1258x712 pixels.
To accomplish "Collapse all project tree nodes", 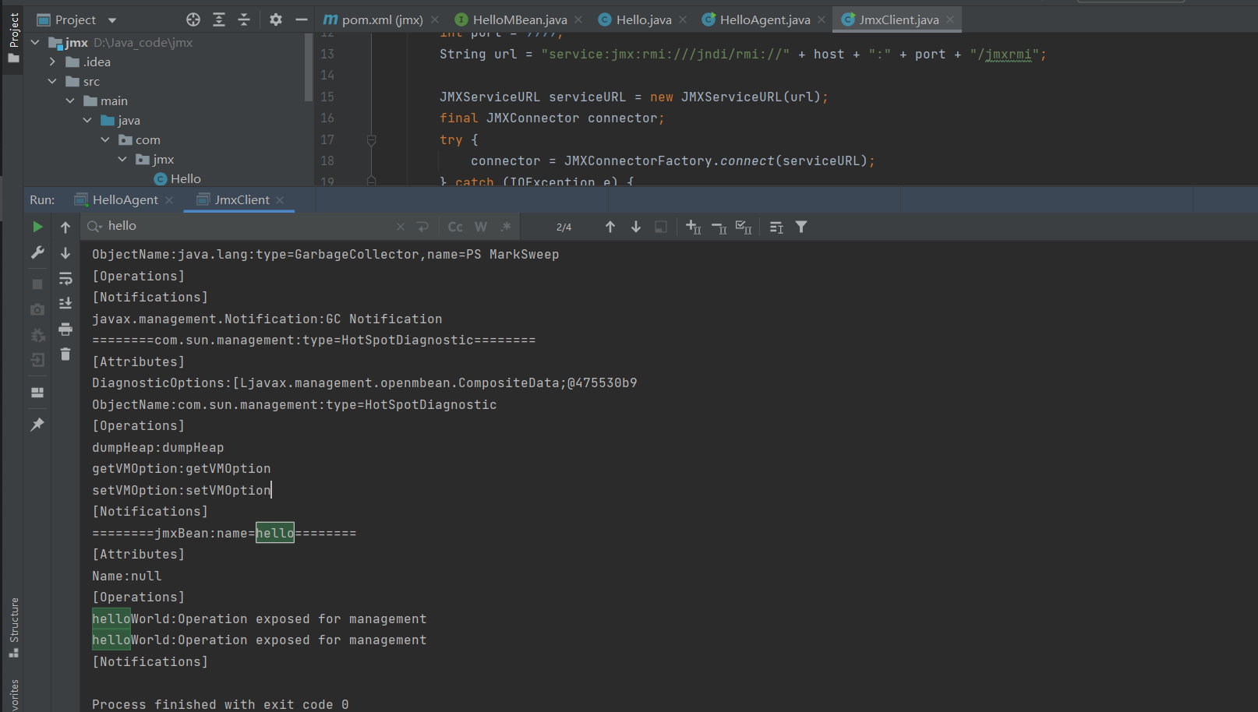I will (244, 19).
